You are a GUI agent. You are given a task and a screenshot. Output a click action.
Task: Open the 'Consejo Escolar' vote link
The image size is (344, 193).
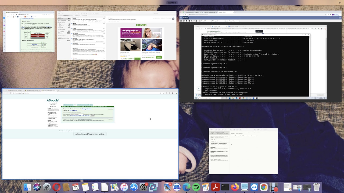(87, 109)
